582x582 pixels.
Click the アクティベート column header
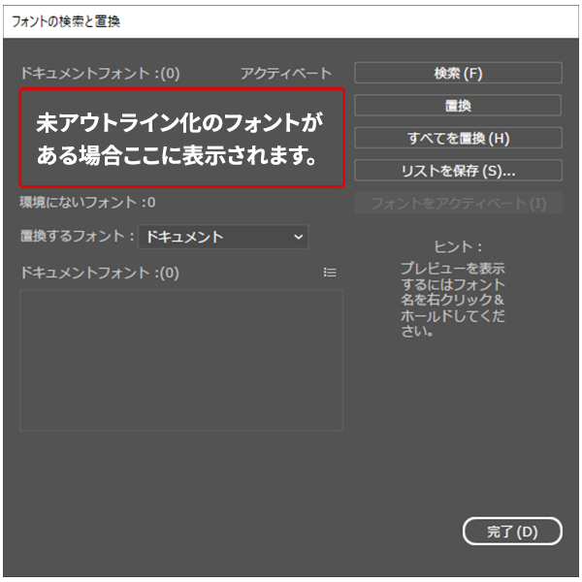[286, 73]
